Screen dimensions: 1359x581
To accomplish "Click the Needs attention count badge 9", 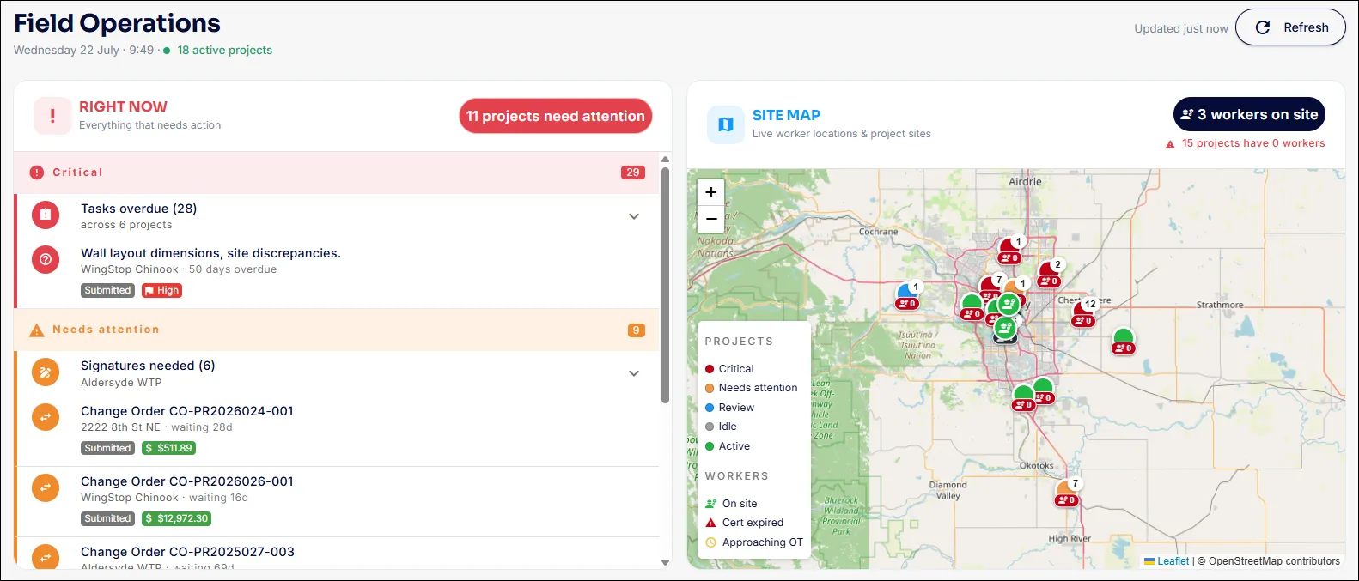I will (637, 330).
